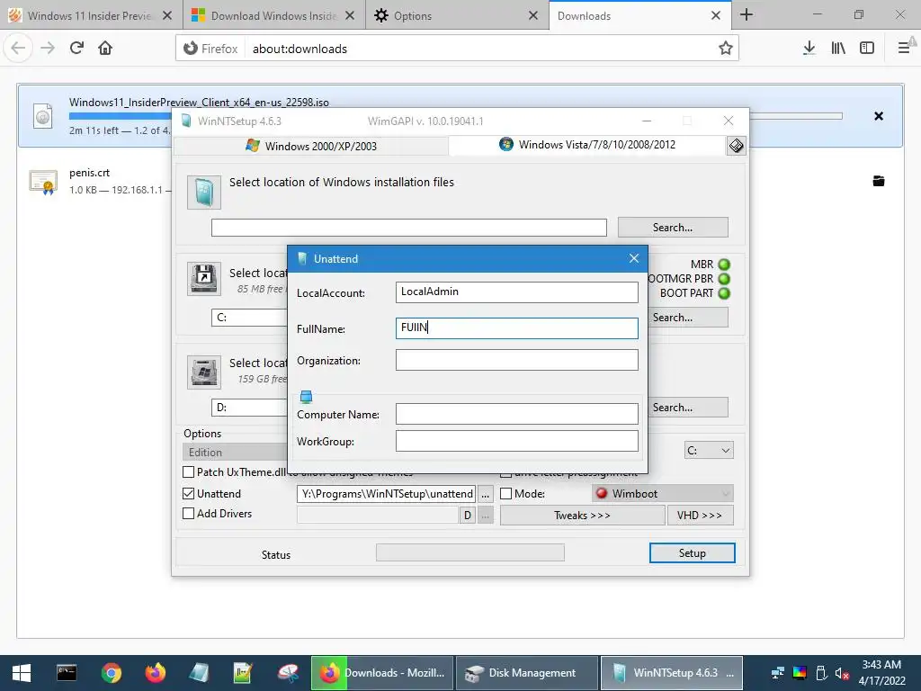This screenshot has width=921, height=691.
Task: Click WinNTSetup tools icon beside tabs
Action: [736, 146]
